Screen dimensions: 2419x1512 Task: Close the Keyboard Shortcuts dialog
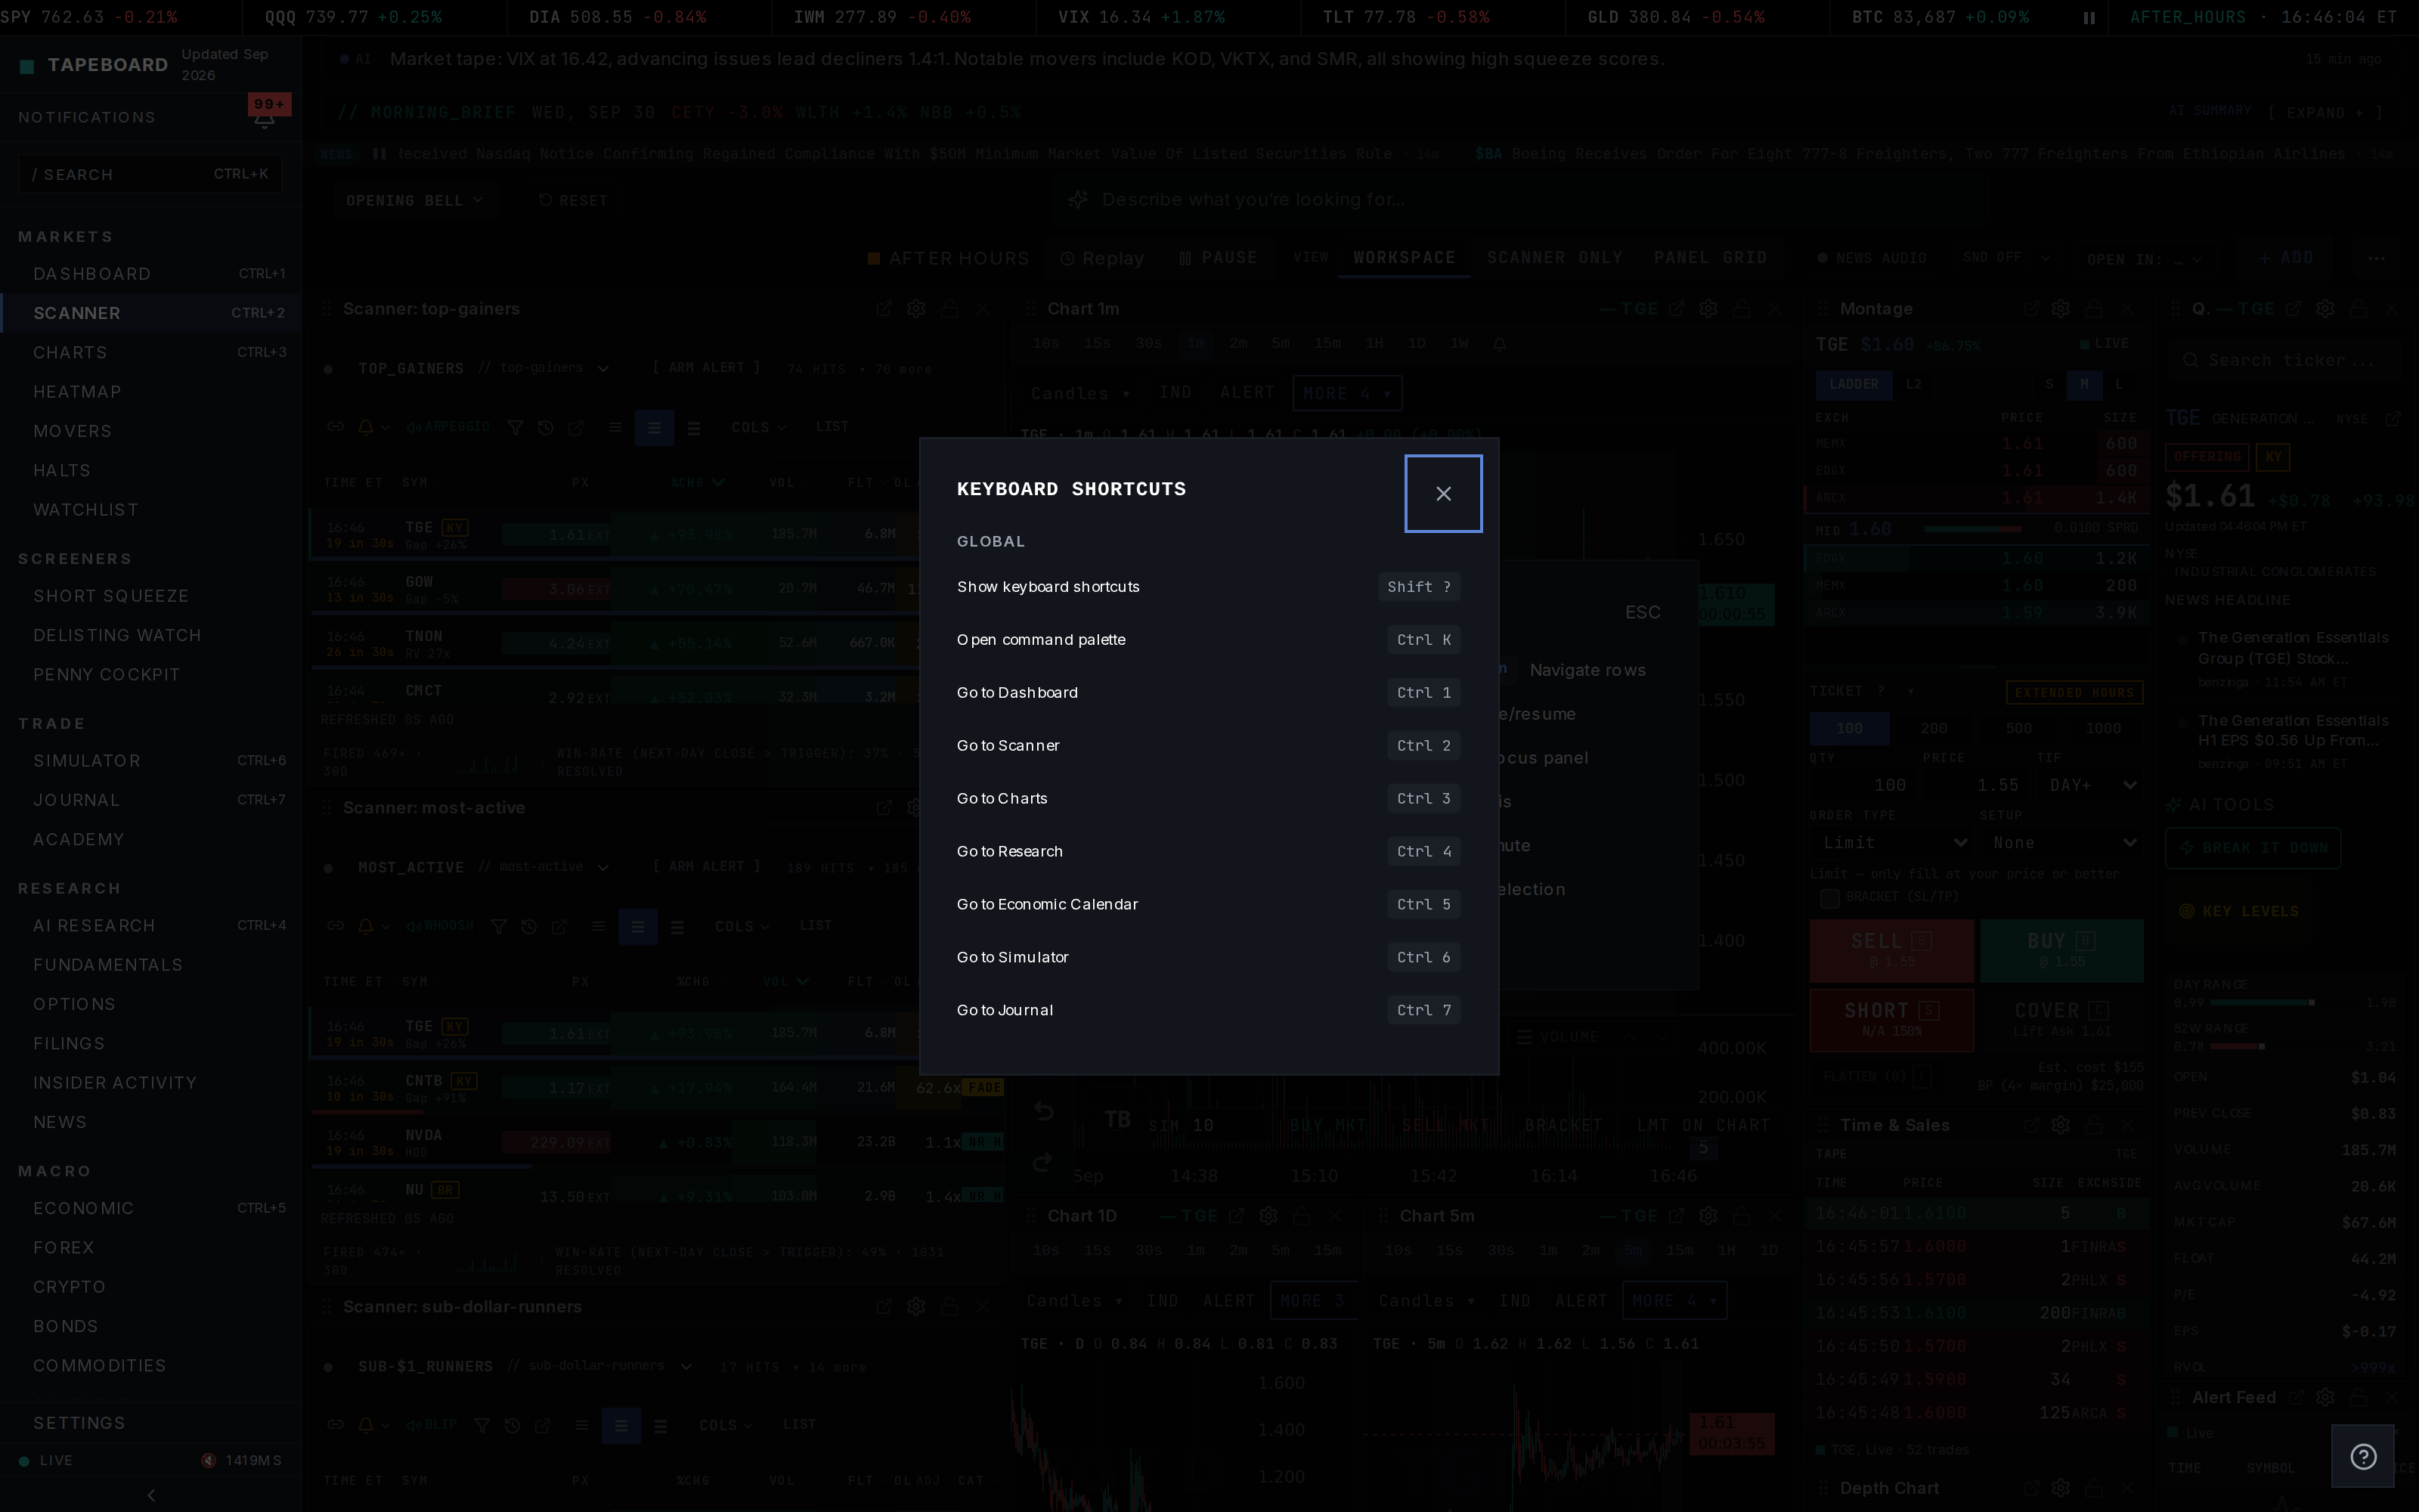pos(1442,493)
